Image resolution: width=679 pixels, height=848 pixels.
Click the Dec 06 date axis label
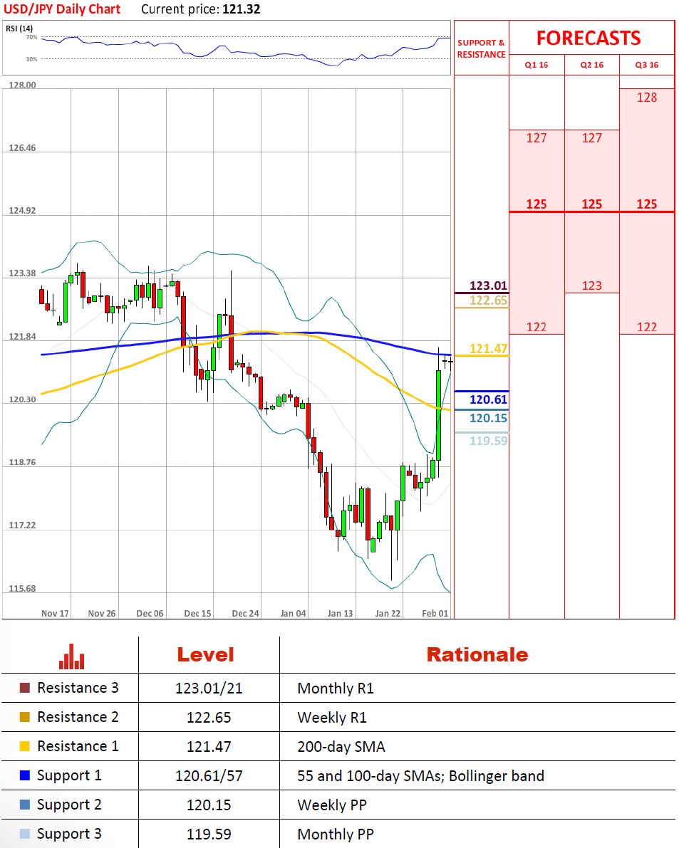click(150, 613)
